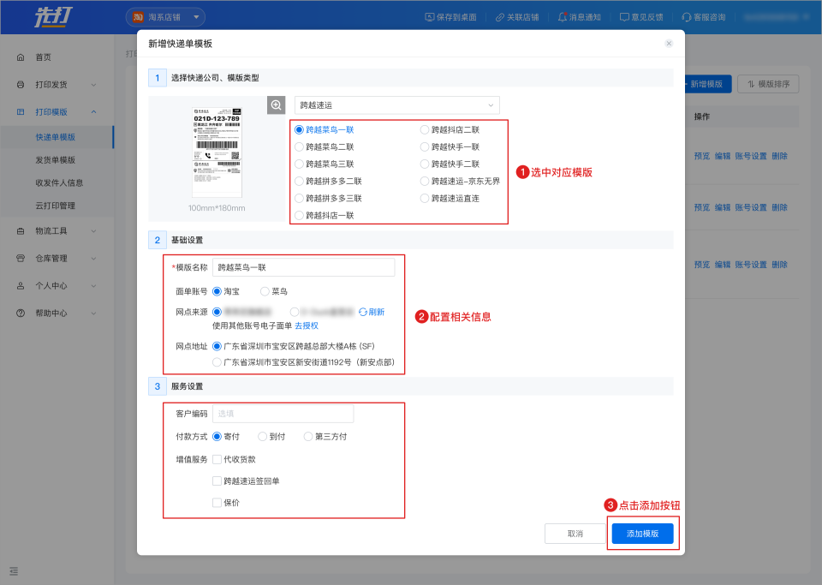Enable the 代收货款 checkbox
Screen dimensions: 822x585
217,459
